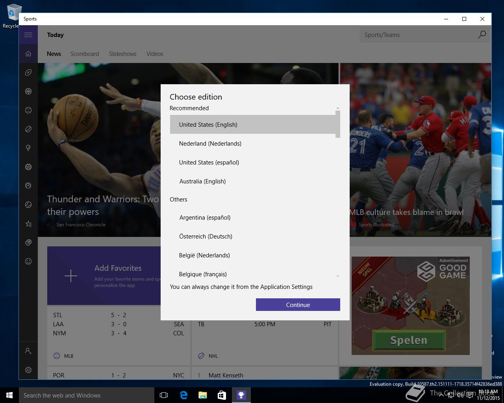This screenshot has width=504, height=403.
Task: Select United States (español) edition
Action: coord(253,163)
